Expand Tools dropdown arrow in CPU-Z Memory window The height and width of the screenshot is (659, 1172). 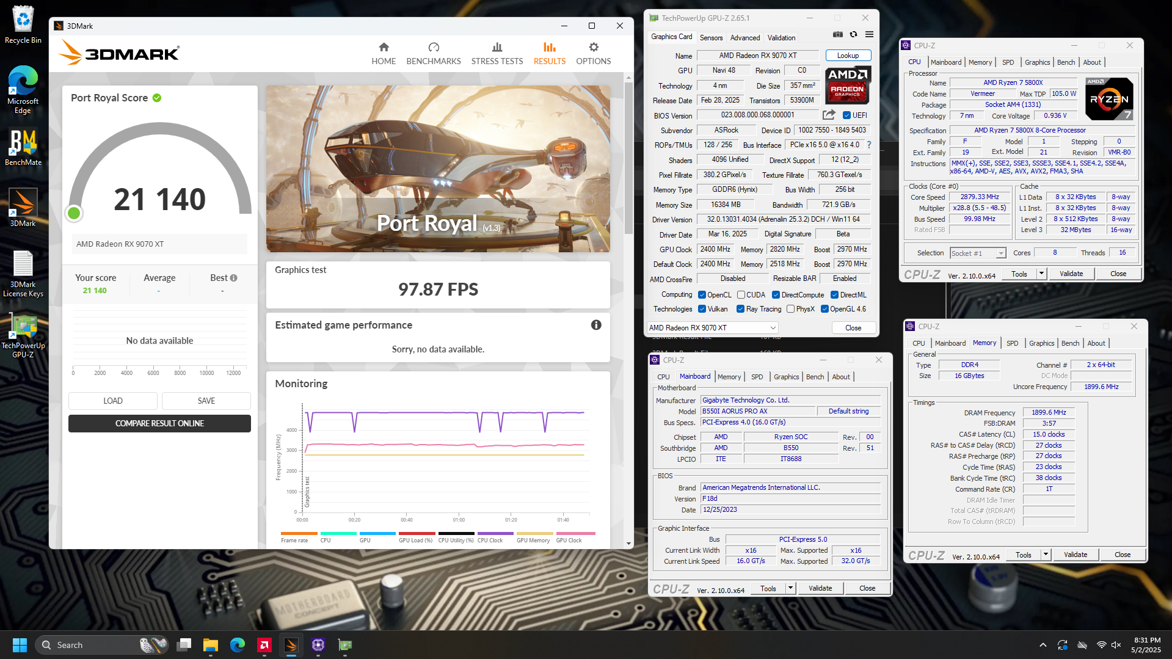[1046, 555]
